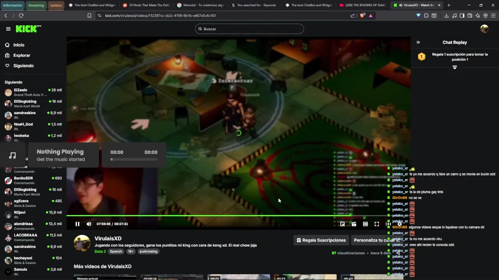Open the VirulaisXD channel name link
Image resolution: width=499 pixels, height=280 pixels.
pyautogui.click(x=108, y=238)
